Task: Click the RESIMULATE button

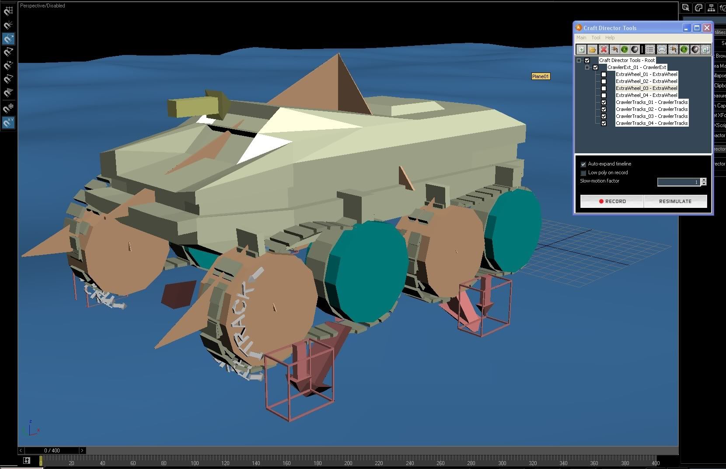Action: click(675, 201)
